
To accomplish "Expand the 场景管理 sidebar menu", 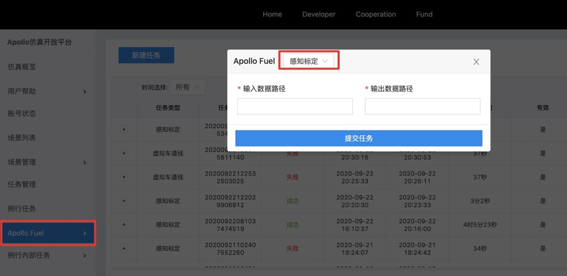I will pos(47,162).
